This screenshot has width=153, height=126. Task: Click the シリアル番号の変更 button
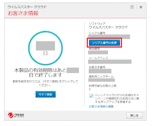point(104,43)
